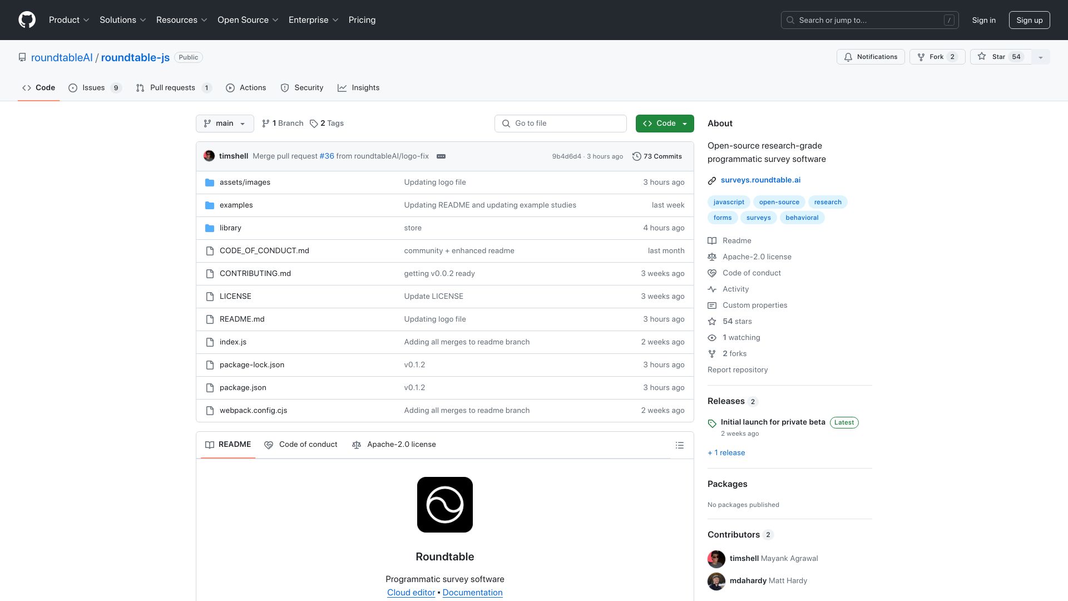
Task: Expand the green Code dropdown
Action: point(665,124)
